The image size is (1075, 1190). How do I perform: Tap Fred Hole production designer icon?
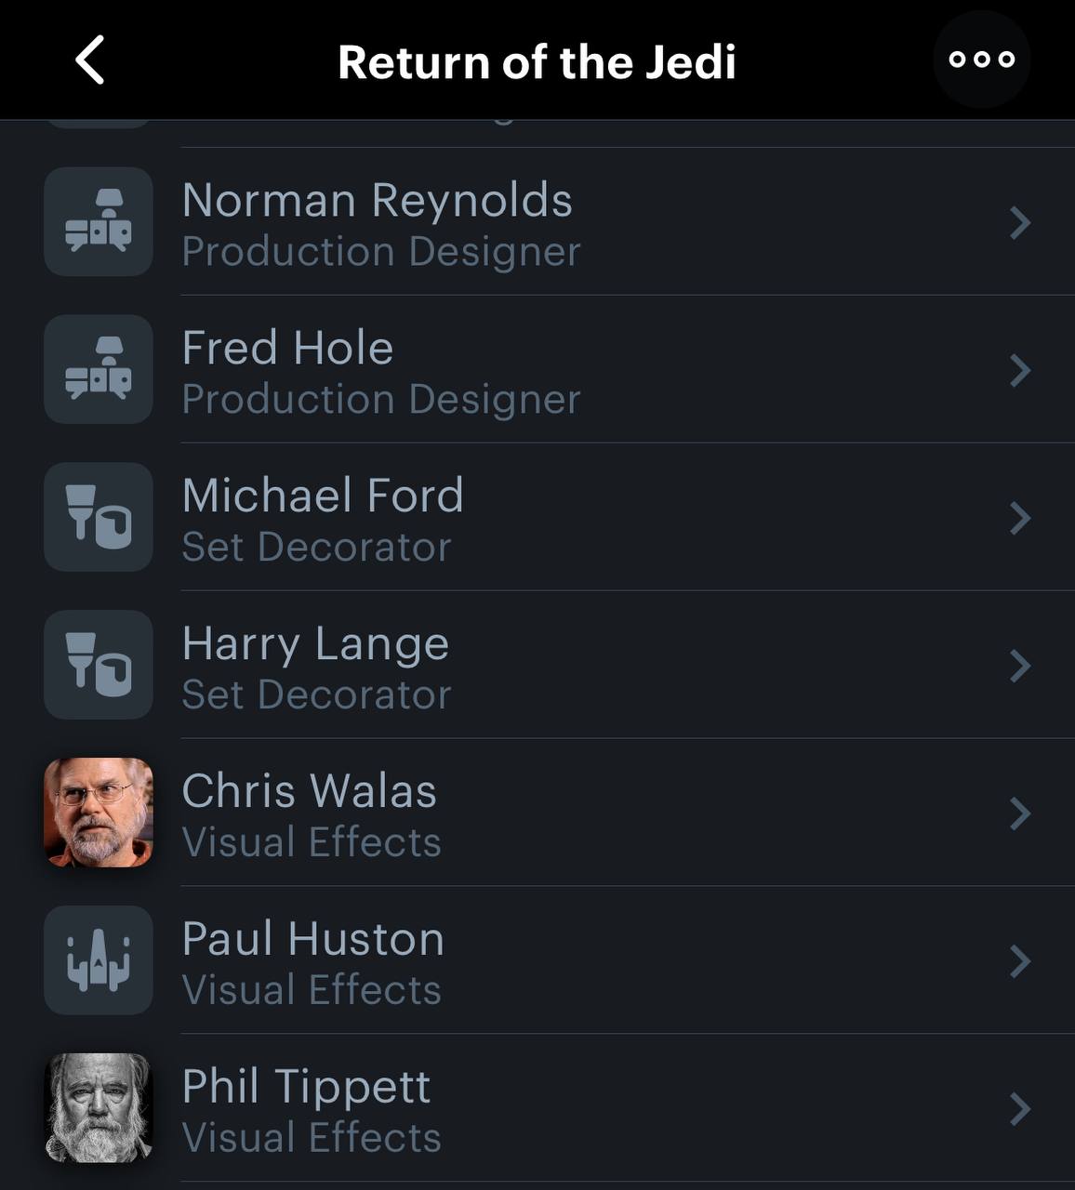coord(99,369)
